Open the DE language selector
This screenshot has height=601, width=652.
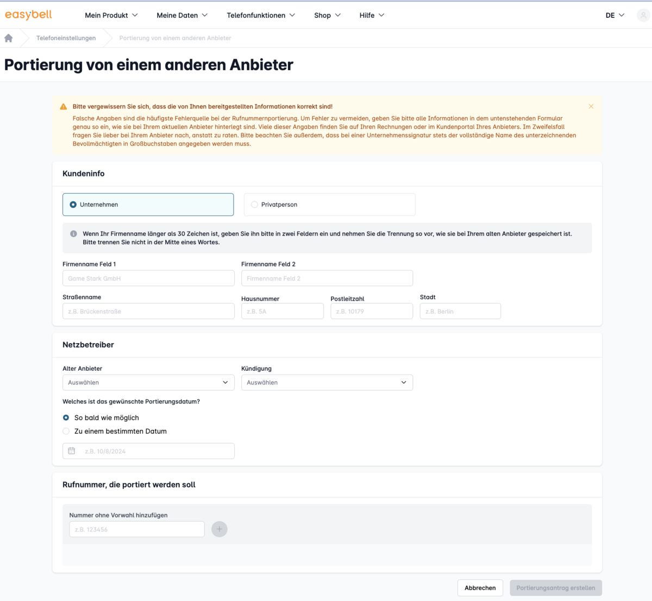tap(615, 15)
